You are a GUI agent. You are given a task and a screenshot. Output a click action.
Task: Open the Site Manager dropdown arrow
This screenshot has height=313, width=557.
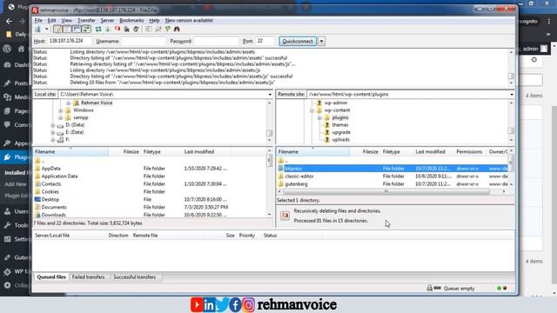[46, 29]
